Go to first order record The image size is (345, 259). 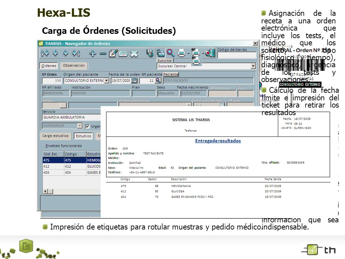coord(45,53)
